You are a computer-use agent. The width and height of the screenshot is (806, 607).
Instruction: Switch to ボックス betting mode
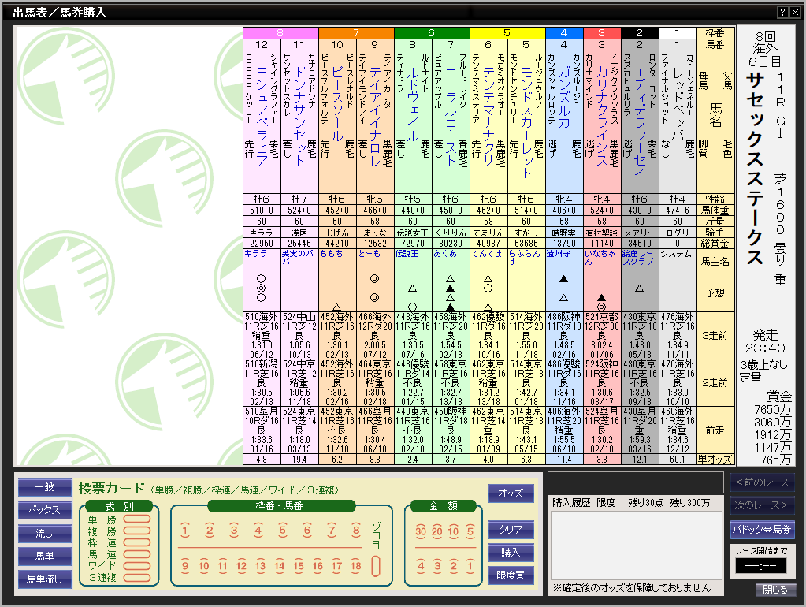44,510
